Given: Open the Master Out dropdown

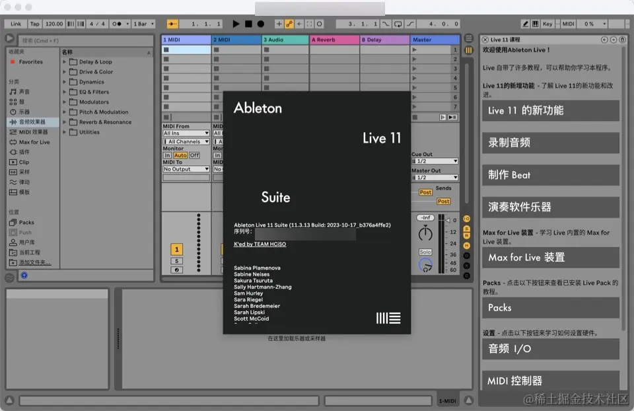Looking at the screenshot, I should pos(435,178).
